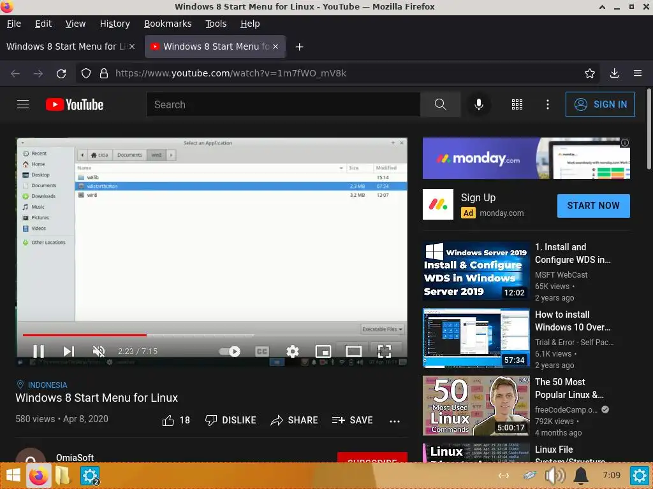653x489 pixels.
Task: Open Windows Server 2019 WDS video thumbnail
Action: 476,271
